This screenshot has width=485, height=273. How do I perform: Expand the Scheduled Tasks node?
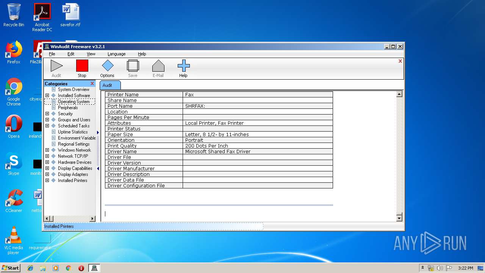tap(47, 126)
